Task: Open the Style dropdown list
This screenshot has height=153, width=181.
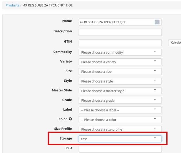Action: 120,81
